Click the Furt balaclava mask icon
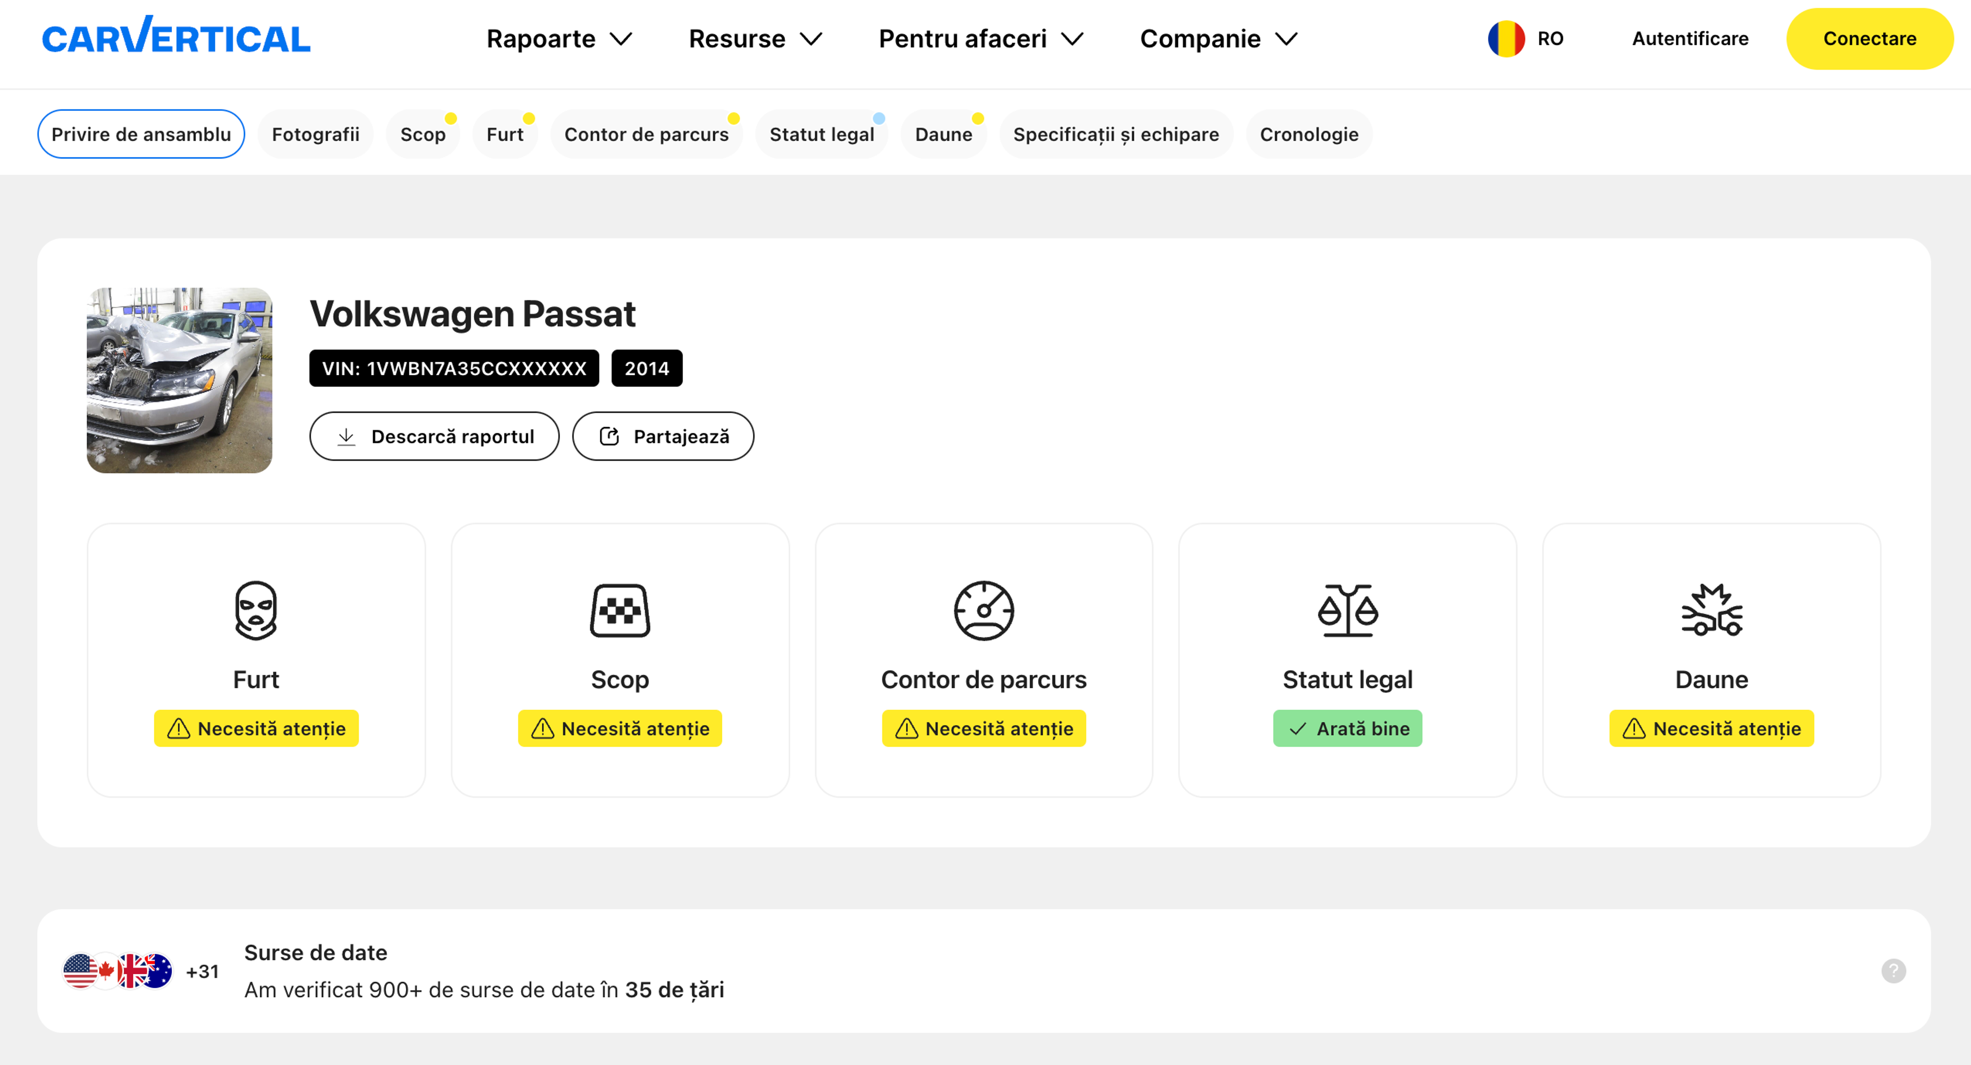Viewport: 1971px width, 1065px height. 256,610
